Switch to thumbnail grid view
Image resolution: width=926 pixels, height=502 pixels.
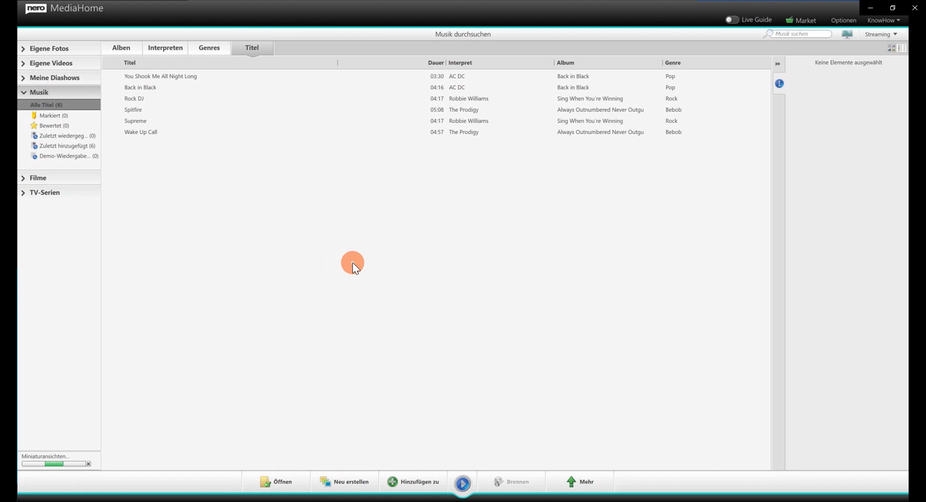pos(891,48)
